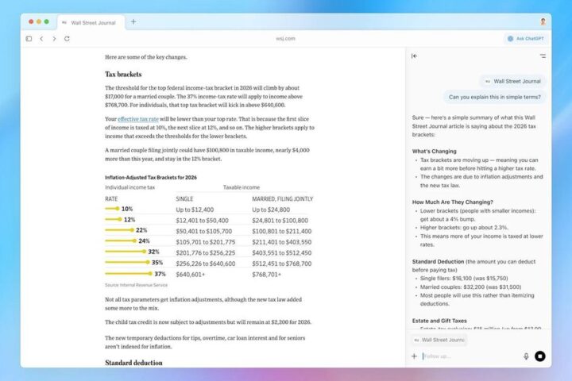
Task: Open the user profile avatar
Action: click(543, 21)
